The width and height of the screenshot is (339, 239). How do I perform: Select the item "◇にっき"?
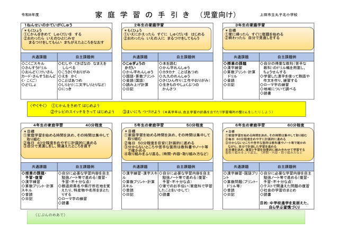pos(65,89)
